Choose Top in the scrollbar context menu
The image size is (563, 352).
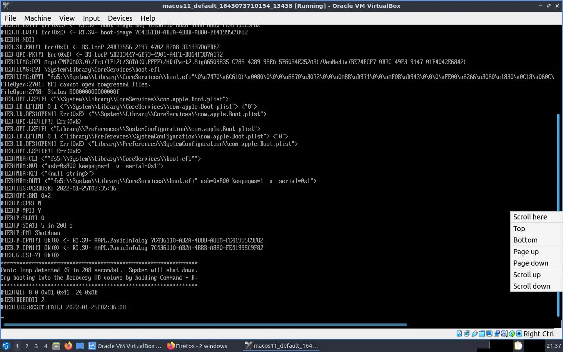point(536,229)
